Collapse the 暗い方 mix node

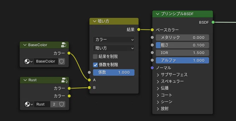(95, 21)
